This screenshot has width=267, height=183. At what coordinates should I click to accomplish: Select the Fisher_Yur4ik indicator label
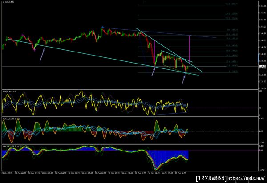point(11,119)
